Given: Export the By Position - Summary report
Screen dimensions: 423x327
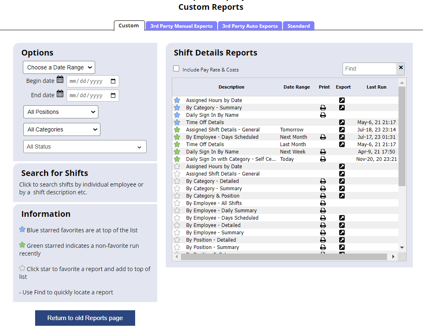Looking at the screenshot, I should [342, 247].
